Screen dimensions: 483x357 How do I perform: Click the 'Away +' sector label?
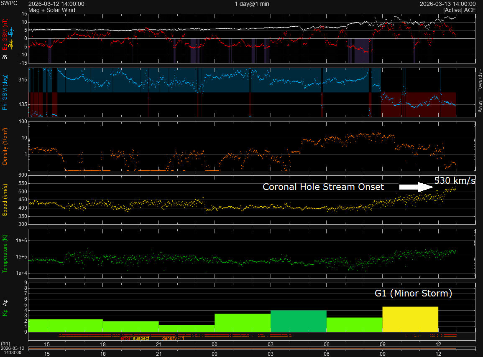pyautogui.click(x=480, y=104)
